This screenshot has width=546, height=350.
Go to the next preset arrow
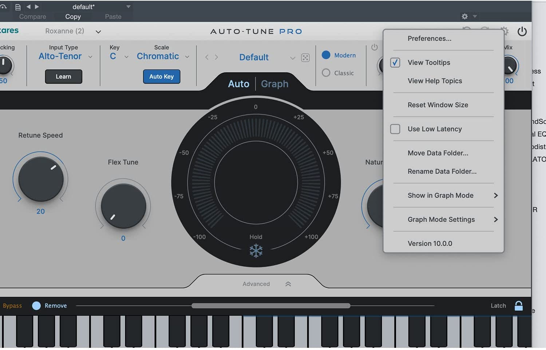point(217,57)
